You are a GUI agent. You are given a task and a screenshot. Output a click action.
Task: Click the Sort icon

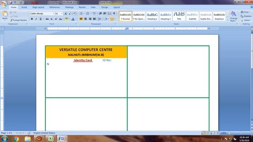coord(109,13)
